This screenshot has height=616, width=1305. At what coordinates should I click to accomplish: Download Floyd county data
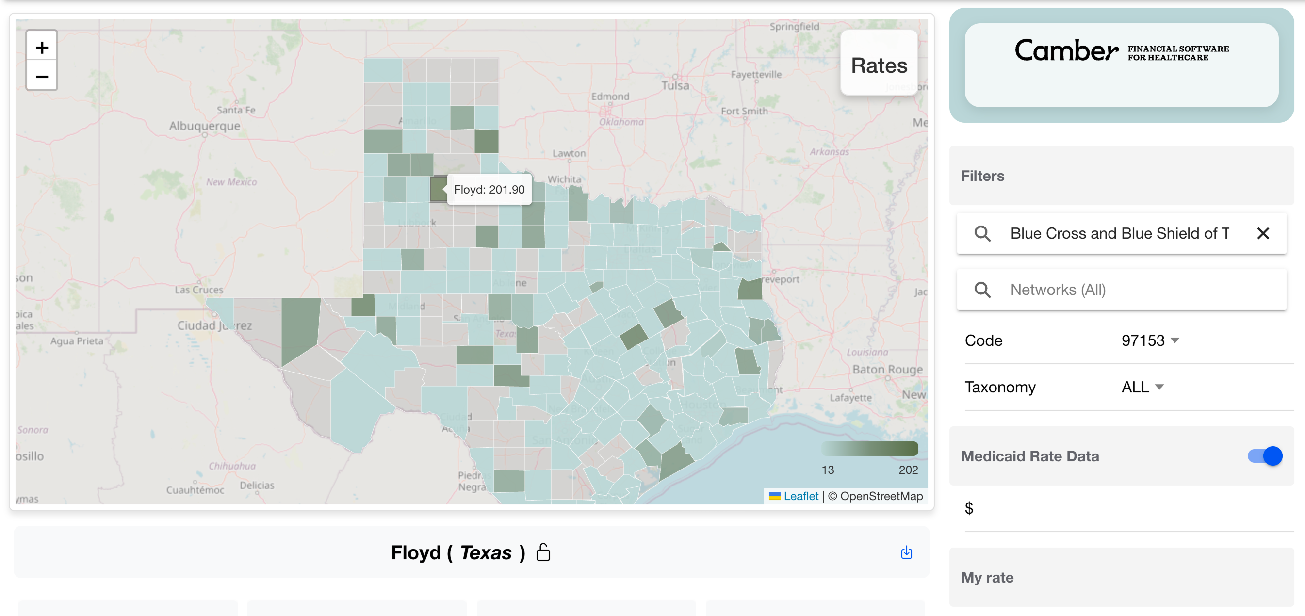coord(906,552)
